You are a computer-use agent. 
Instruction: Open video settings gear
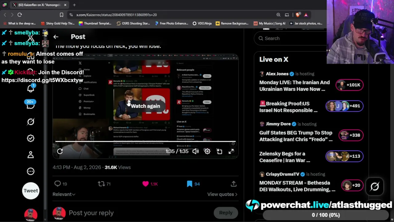pyautogui.click(x=207, y=151)
